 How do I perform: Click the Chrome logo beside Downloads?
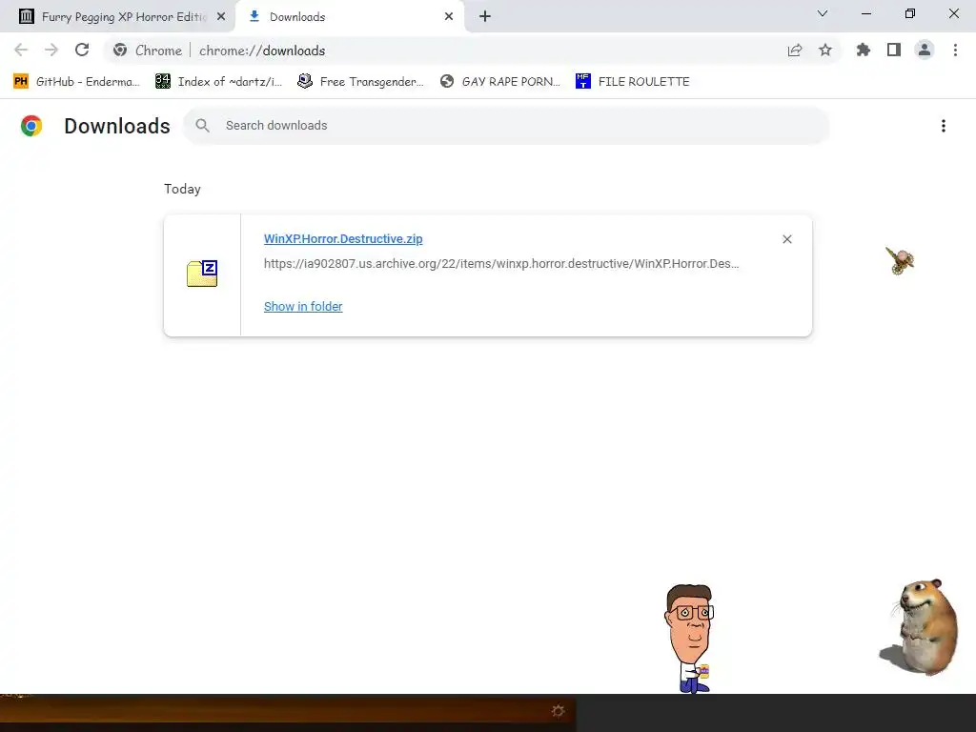click(x=31, y=126)
